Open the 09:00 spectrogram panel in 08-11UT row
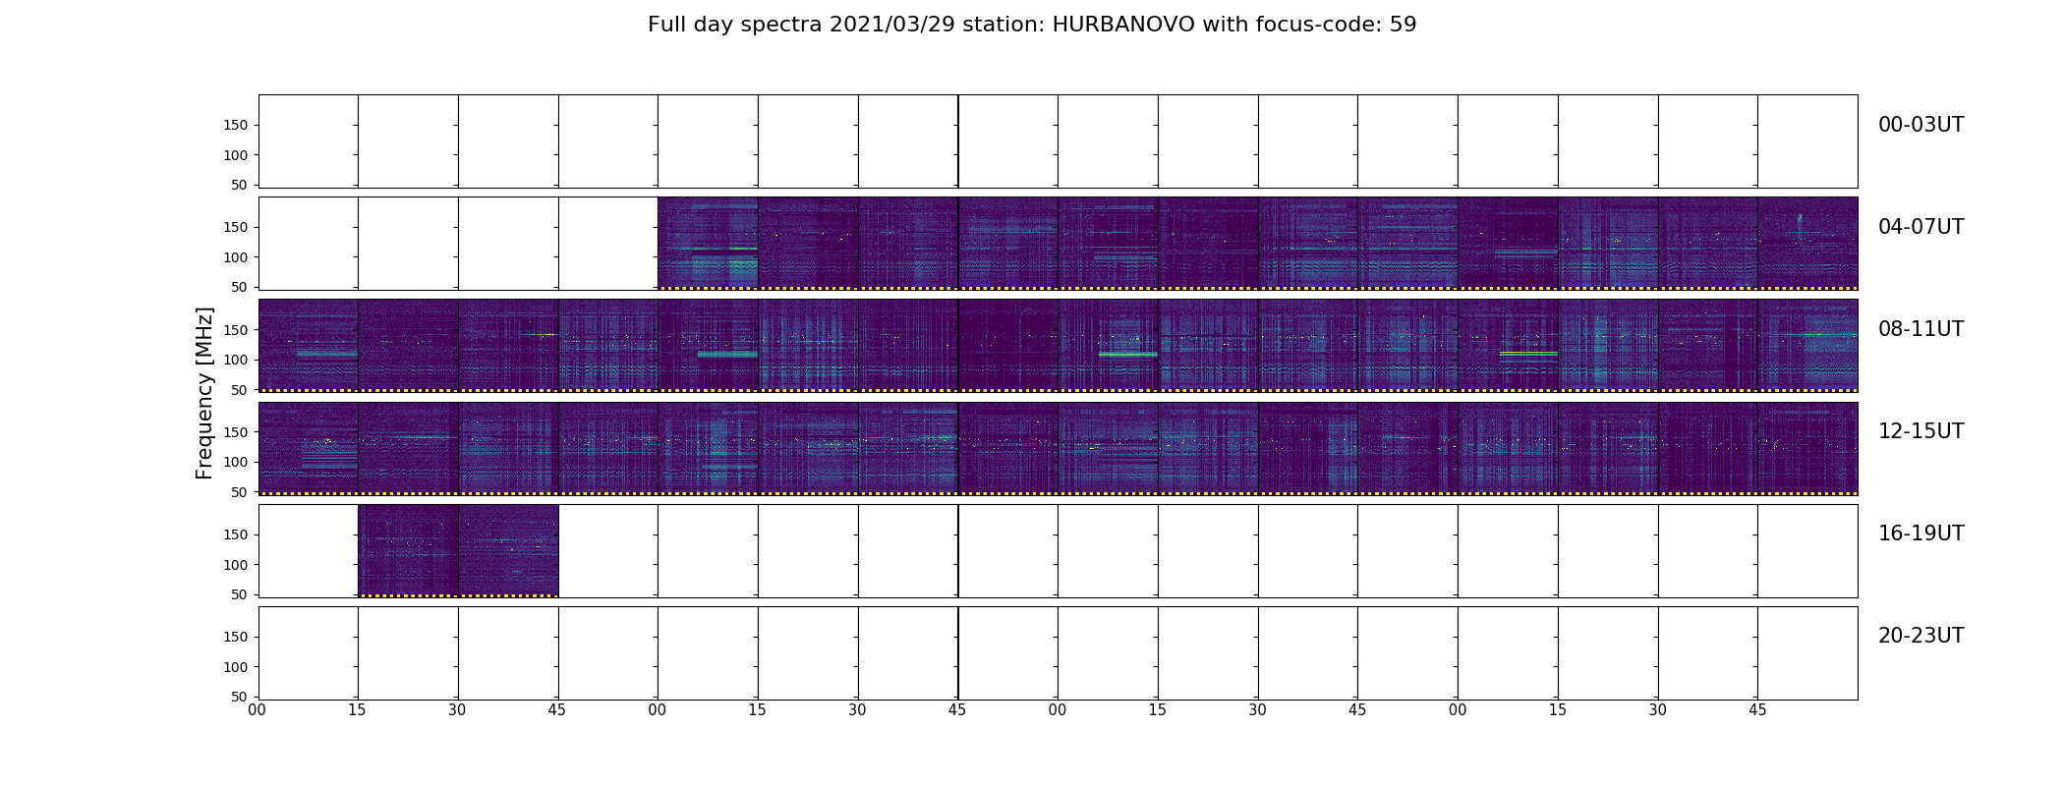 (x=708, y=346)
